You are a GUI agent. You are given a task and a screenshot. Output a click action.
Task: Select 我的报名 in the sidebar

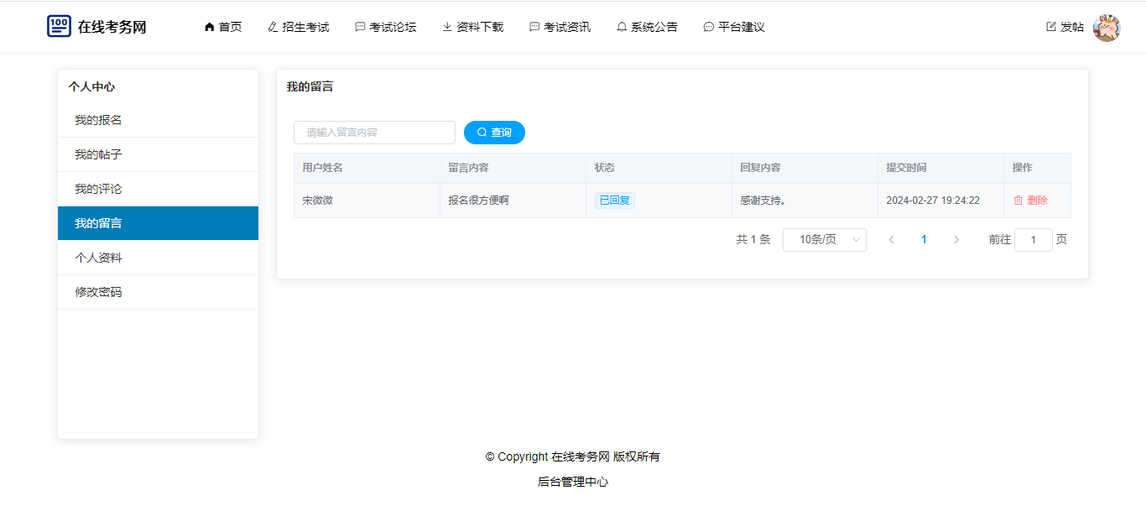pyautogui.click(x=98, y=120)
